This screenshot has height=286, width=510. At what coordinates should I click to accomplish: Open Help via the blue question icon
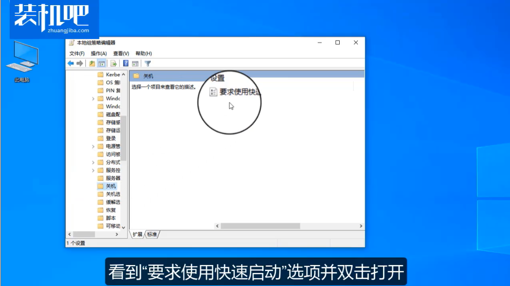click(x=126, y=63)
